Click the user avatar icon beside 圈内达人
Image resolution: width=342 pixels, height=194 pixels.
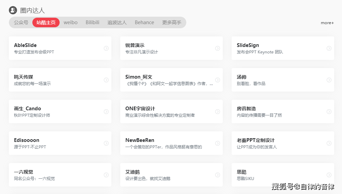click(x=13, y=10)
